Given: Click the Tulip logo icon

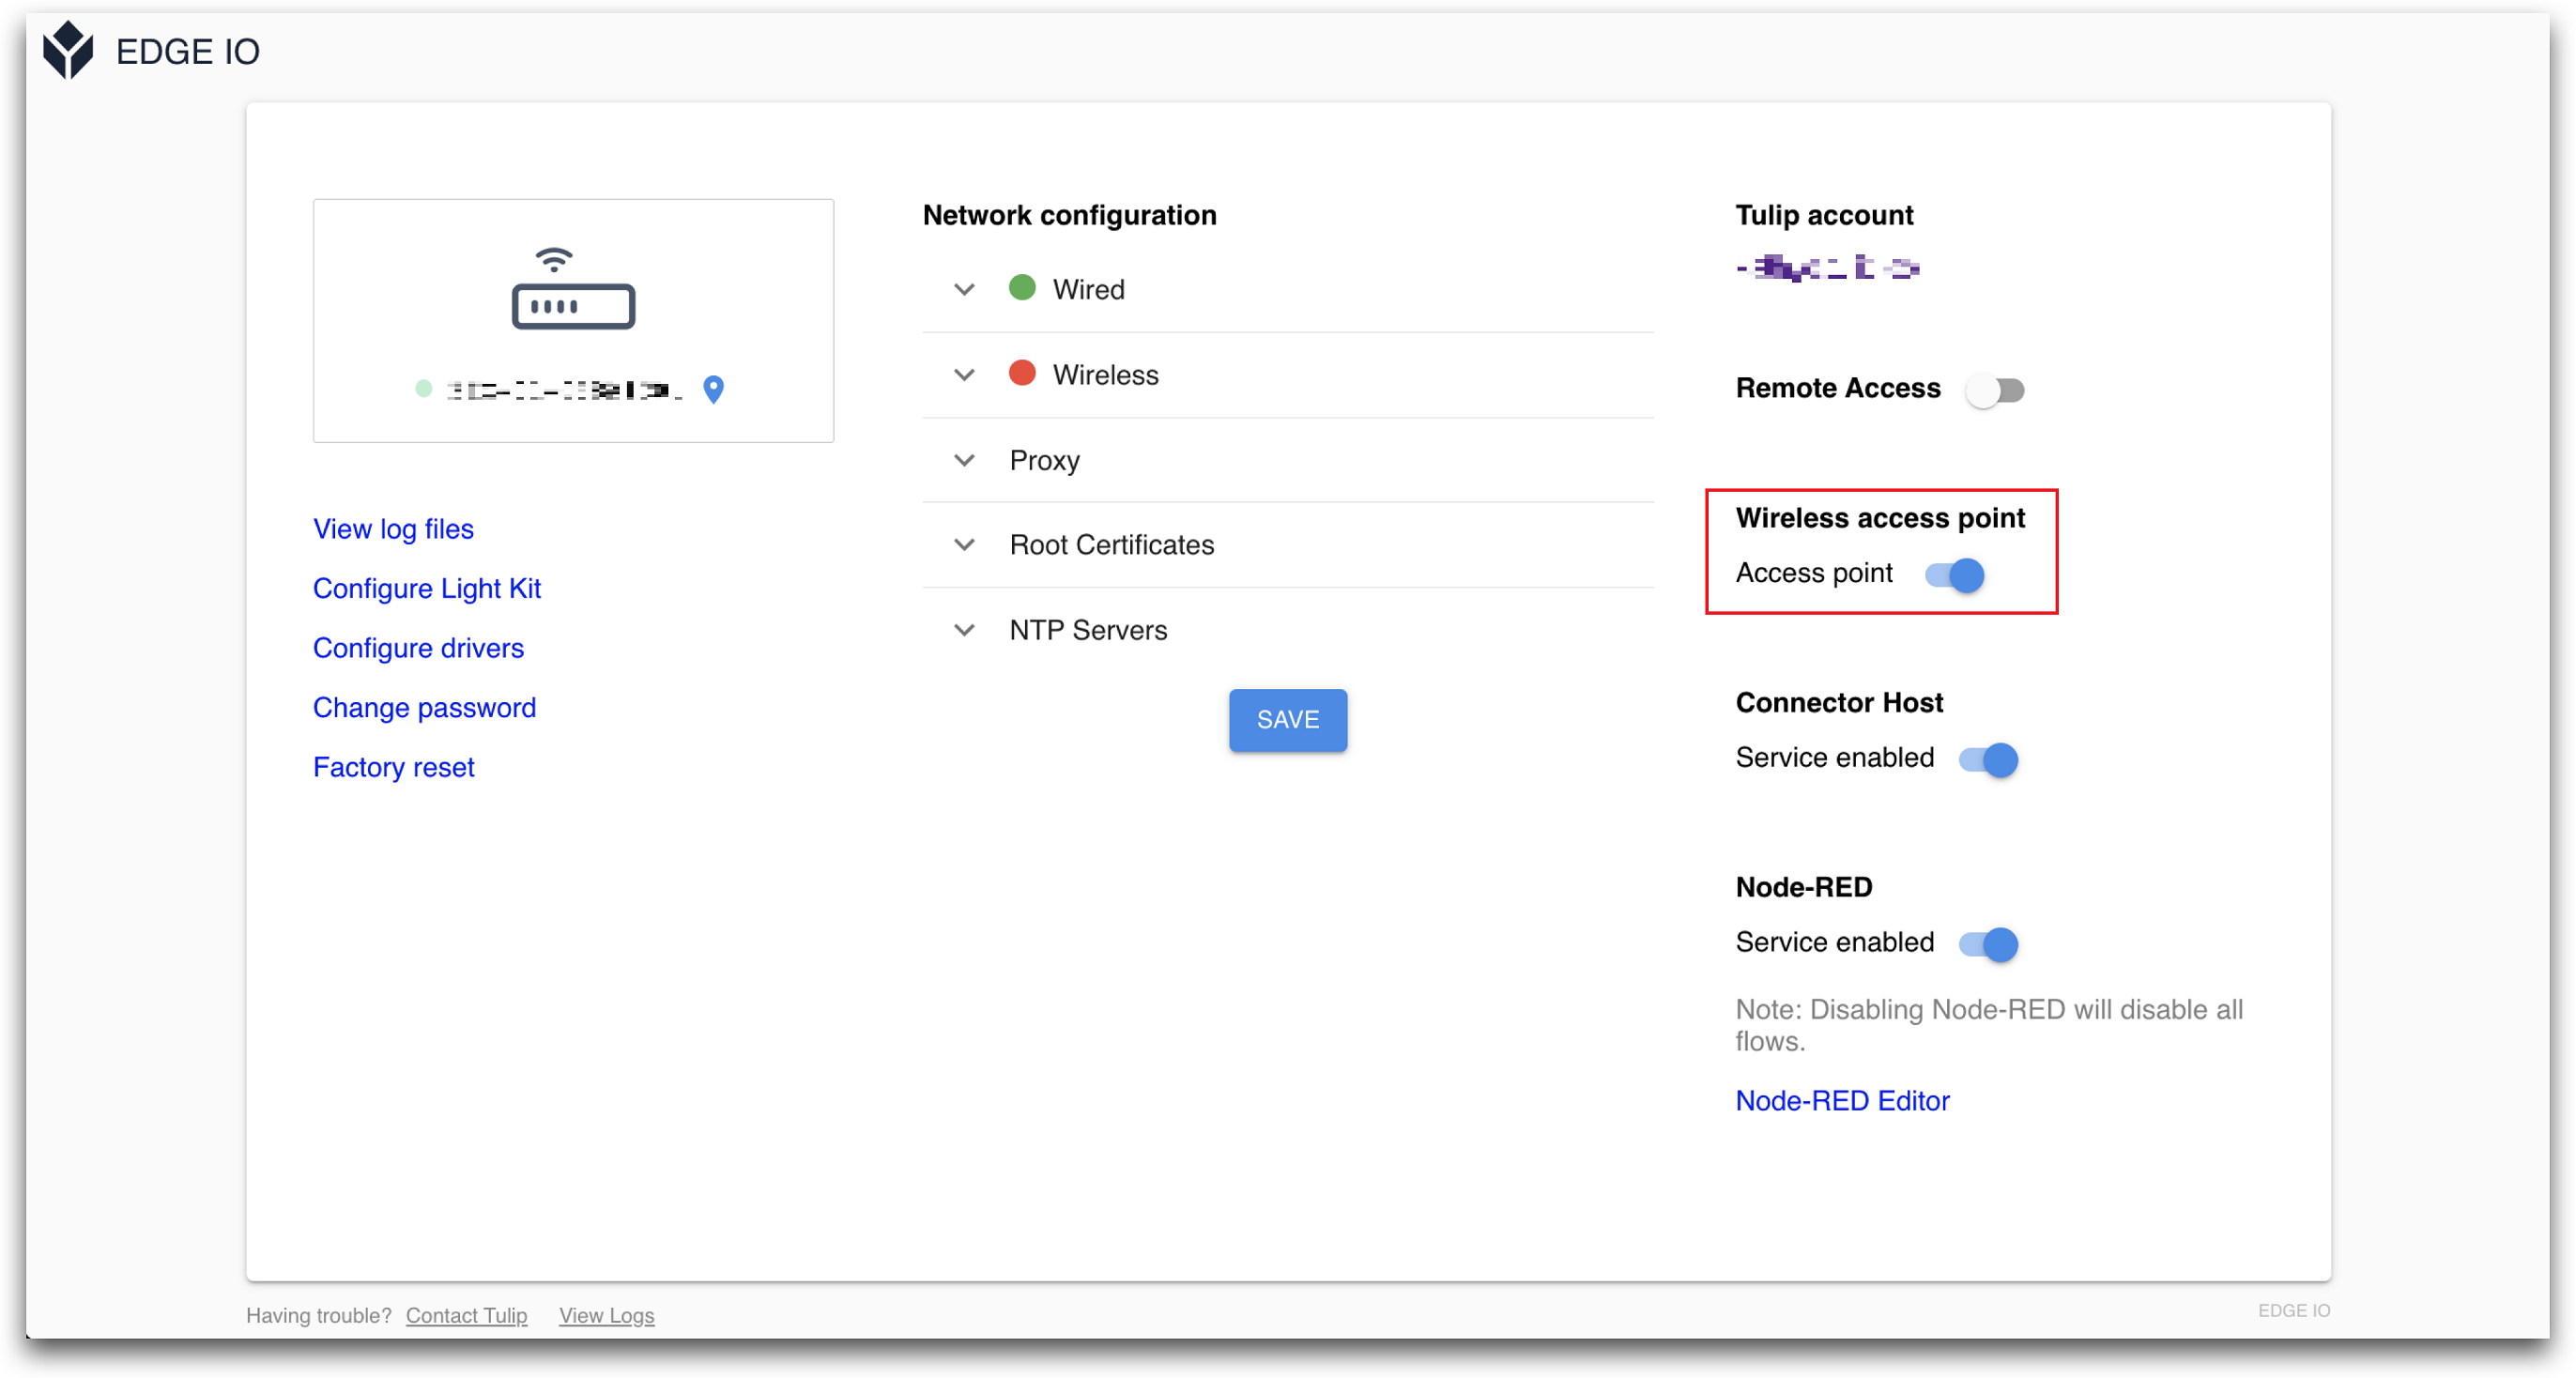Looking at the screenshot, I should click(x=68, y=50).
